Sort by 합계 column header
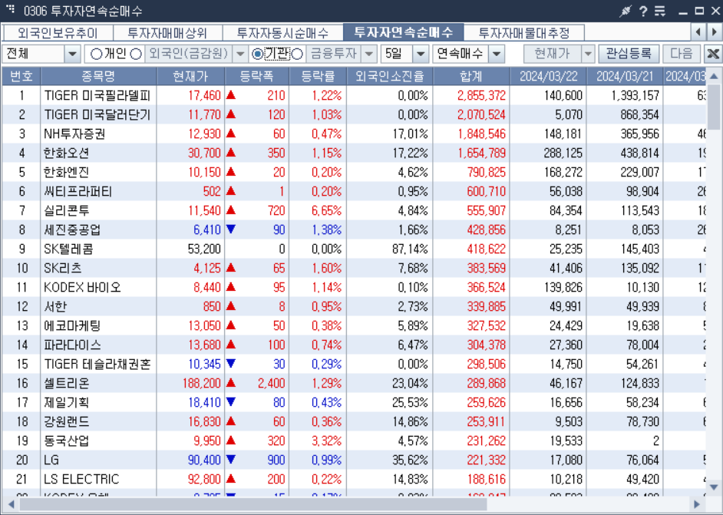The width and height of the screenshot is (723, 515). click(471, 76)
